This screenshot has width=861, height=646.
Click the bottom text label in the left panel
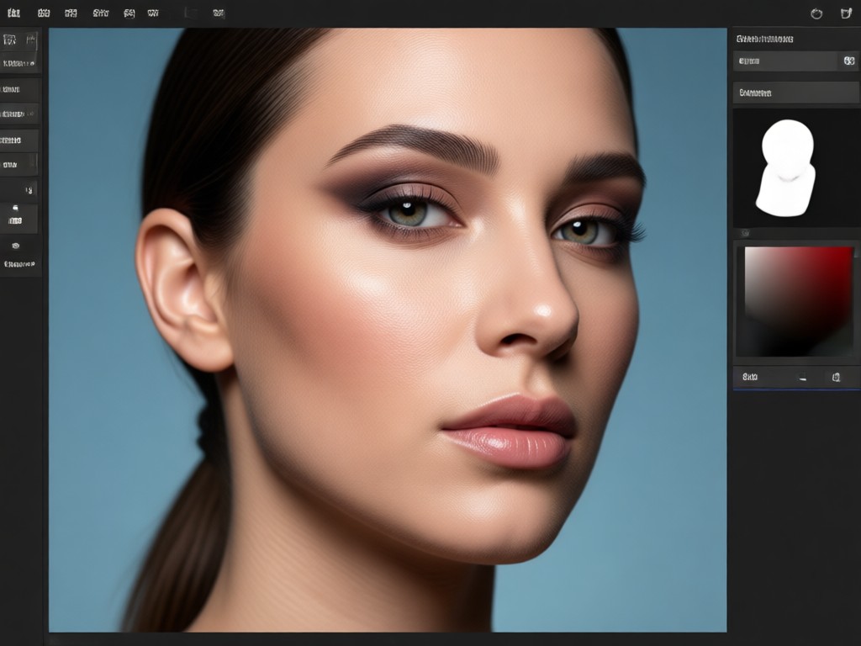click(19, 264)
